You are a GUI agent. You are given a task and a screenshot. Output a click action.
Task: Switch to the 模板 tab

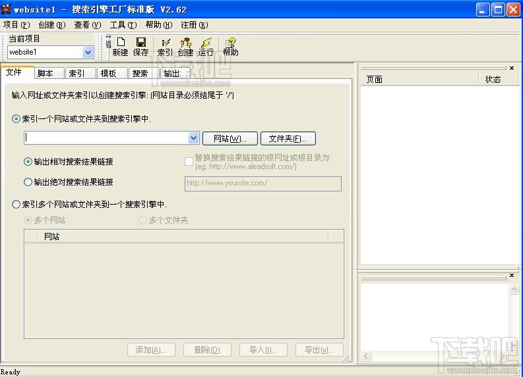pyautogui.click(x=108, y=74)
